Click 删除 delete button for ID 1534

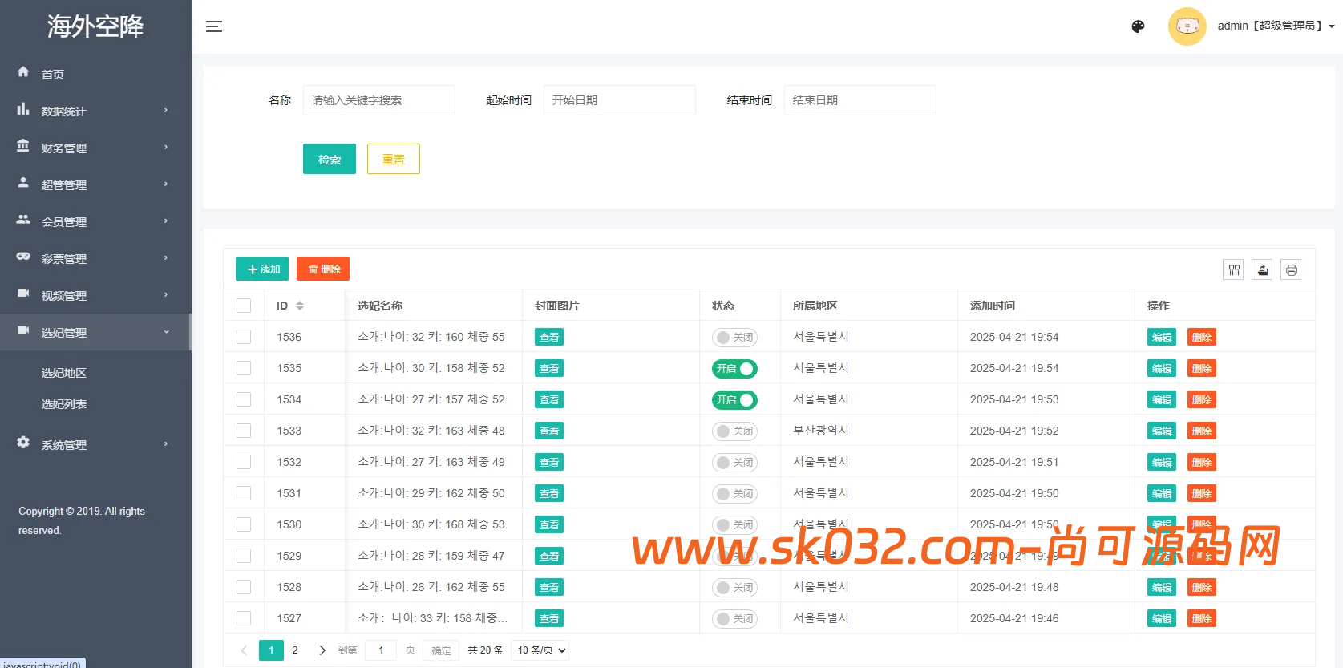pos(1202,400)
